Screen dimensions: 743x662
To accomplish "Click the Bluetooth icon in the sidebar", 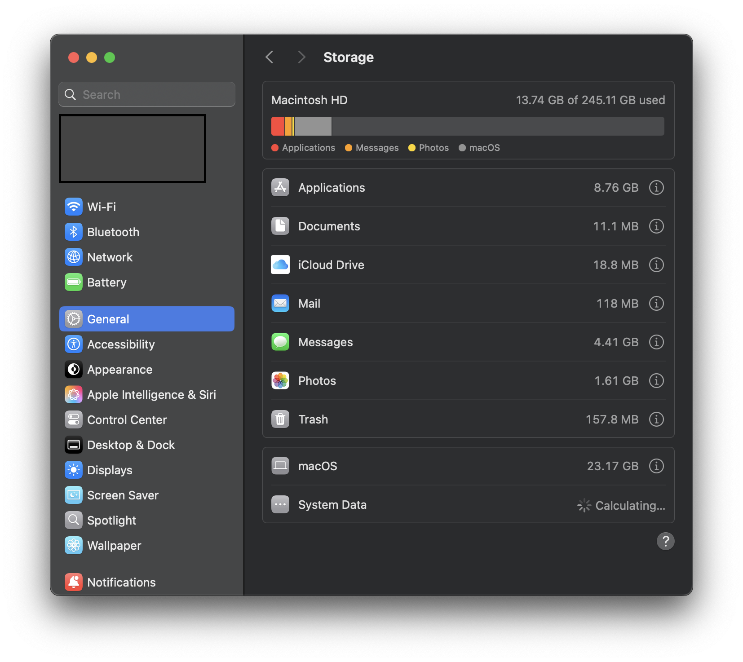I will coord(74,232).
